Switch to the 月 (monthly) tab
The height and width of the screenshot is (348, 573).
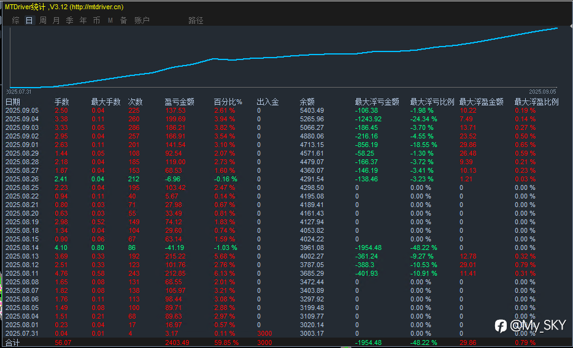[56, 20]
